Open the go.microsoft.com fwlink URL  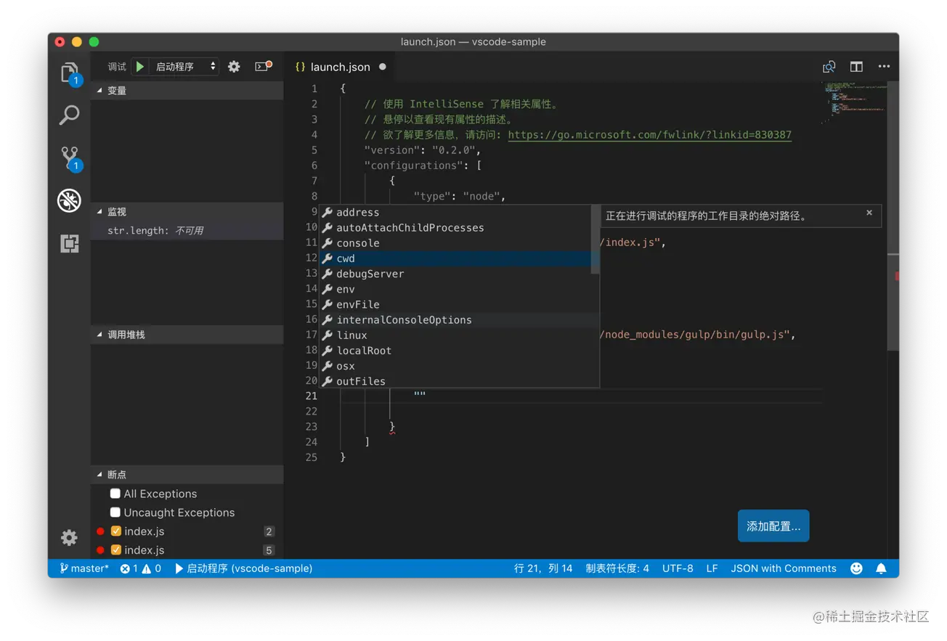coord(649,135)
